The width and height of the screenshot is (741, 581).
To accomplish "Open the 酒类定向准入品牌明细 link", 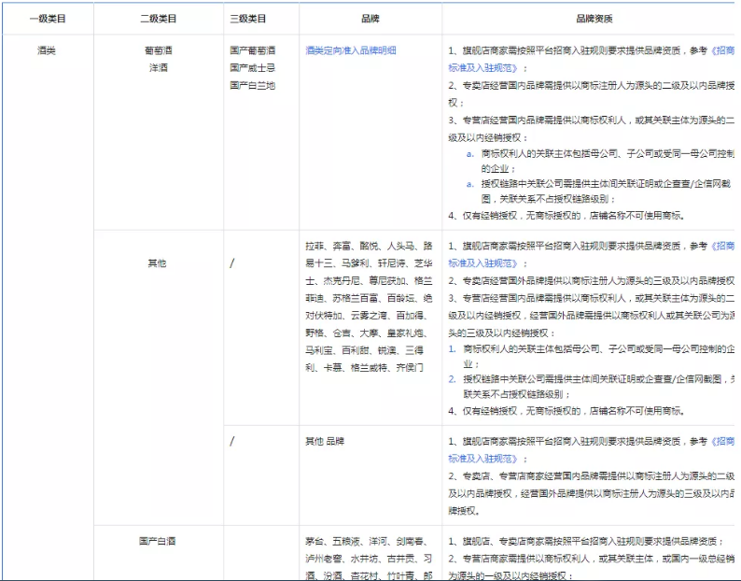I will (351, 50).
